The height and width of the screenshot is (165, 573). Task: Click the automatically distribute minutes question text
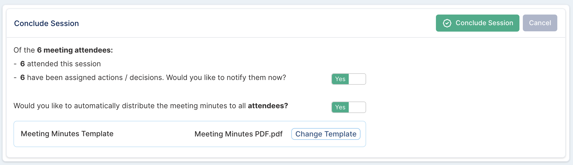pos(151,106)
